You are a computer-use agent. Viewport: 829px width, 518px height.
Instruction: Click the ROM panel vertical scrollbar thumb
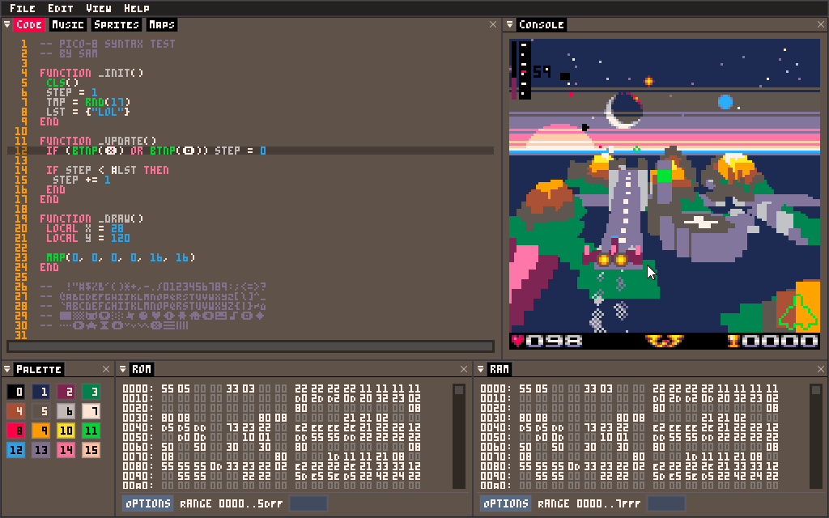459,390
